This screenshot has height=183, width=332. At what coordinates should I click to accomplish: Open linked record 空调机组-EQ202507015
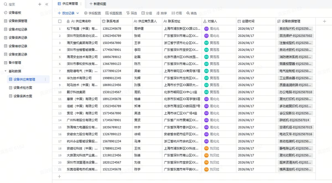pyautogui.click(x=296, y=127)
